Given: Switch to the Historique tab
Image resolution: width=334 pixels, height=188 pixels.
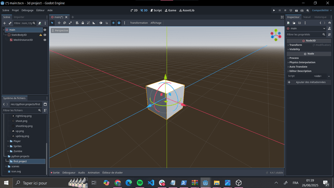Looking at the screenshot, I should point(320,17).
